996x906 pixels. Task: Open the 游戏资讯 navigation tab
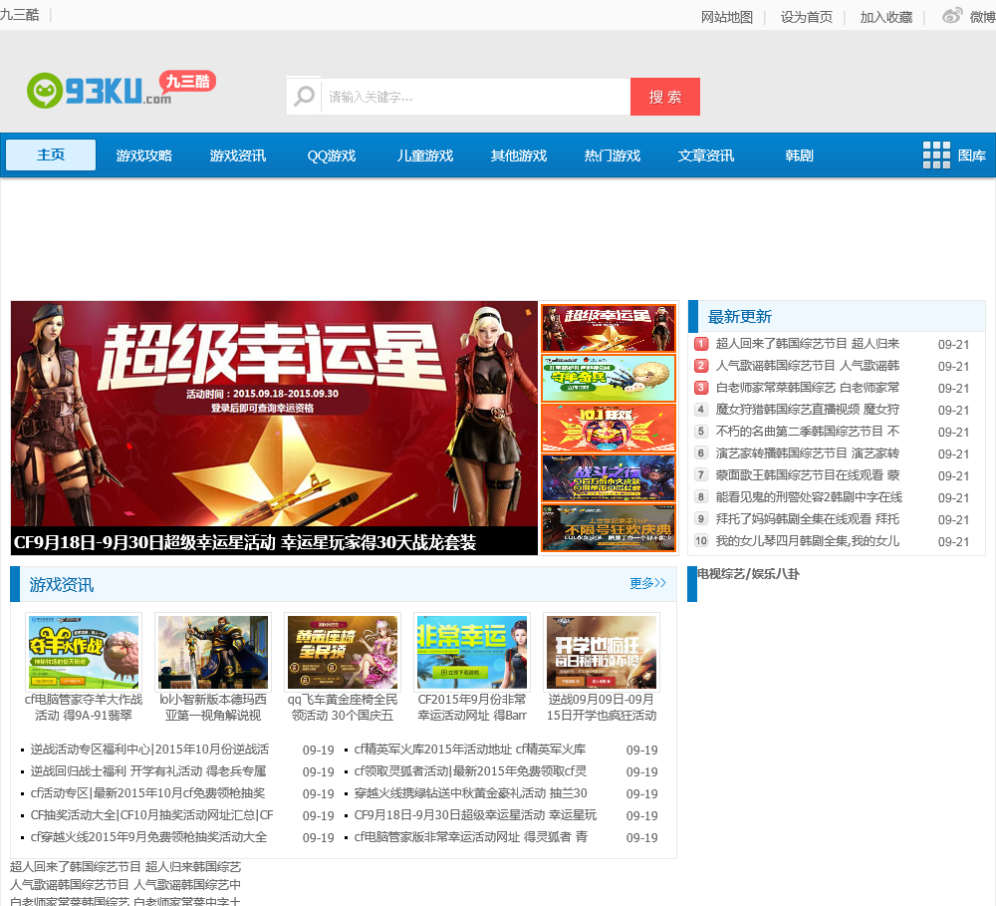coord(238,155)
